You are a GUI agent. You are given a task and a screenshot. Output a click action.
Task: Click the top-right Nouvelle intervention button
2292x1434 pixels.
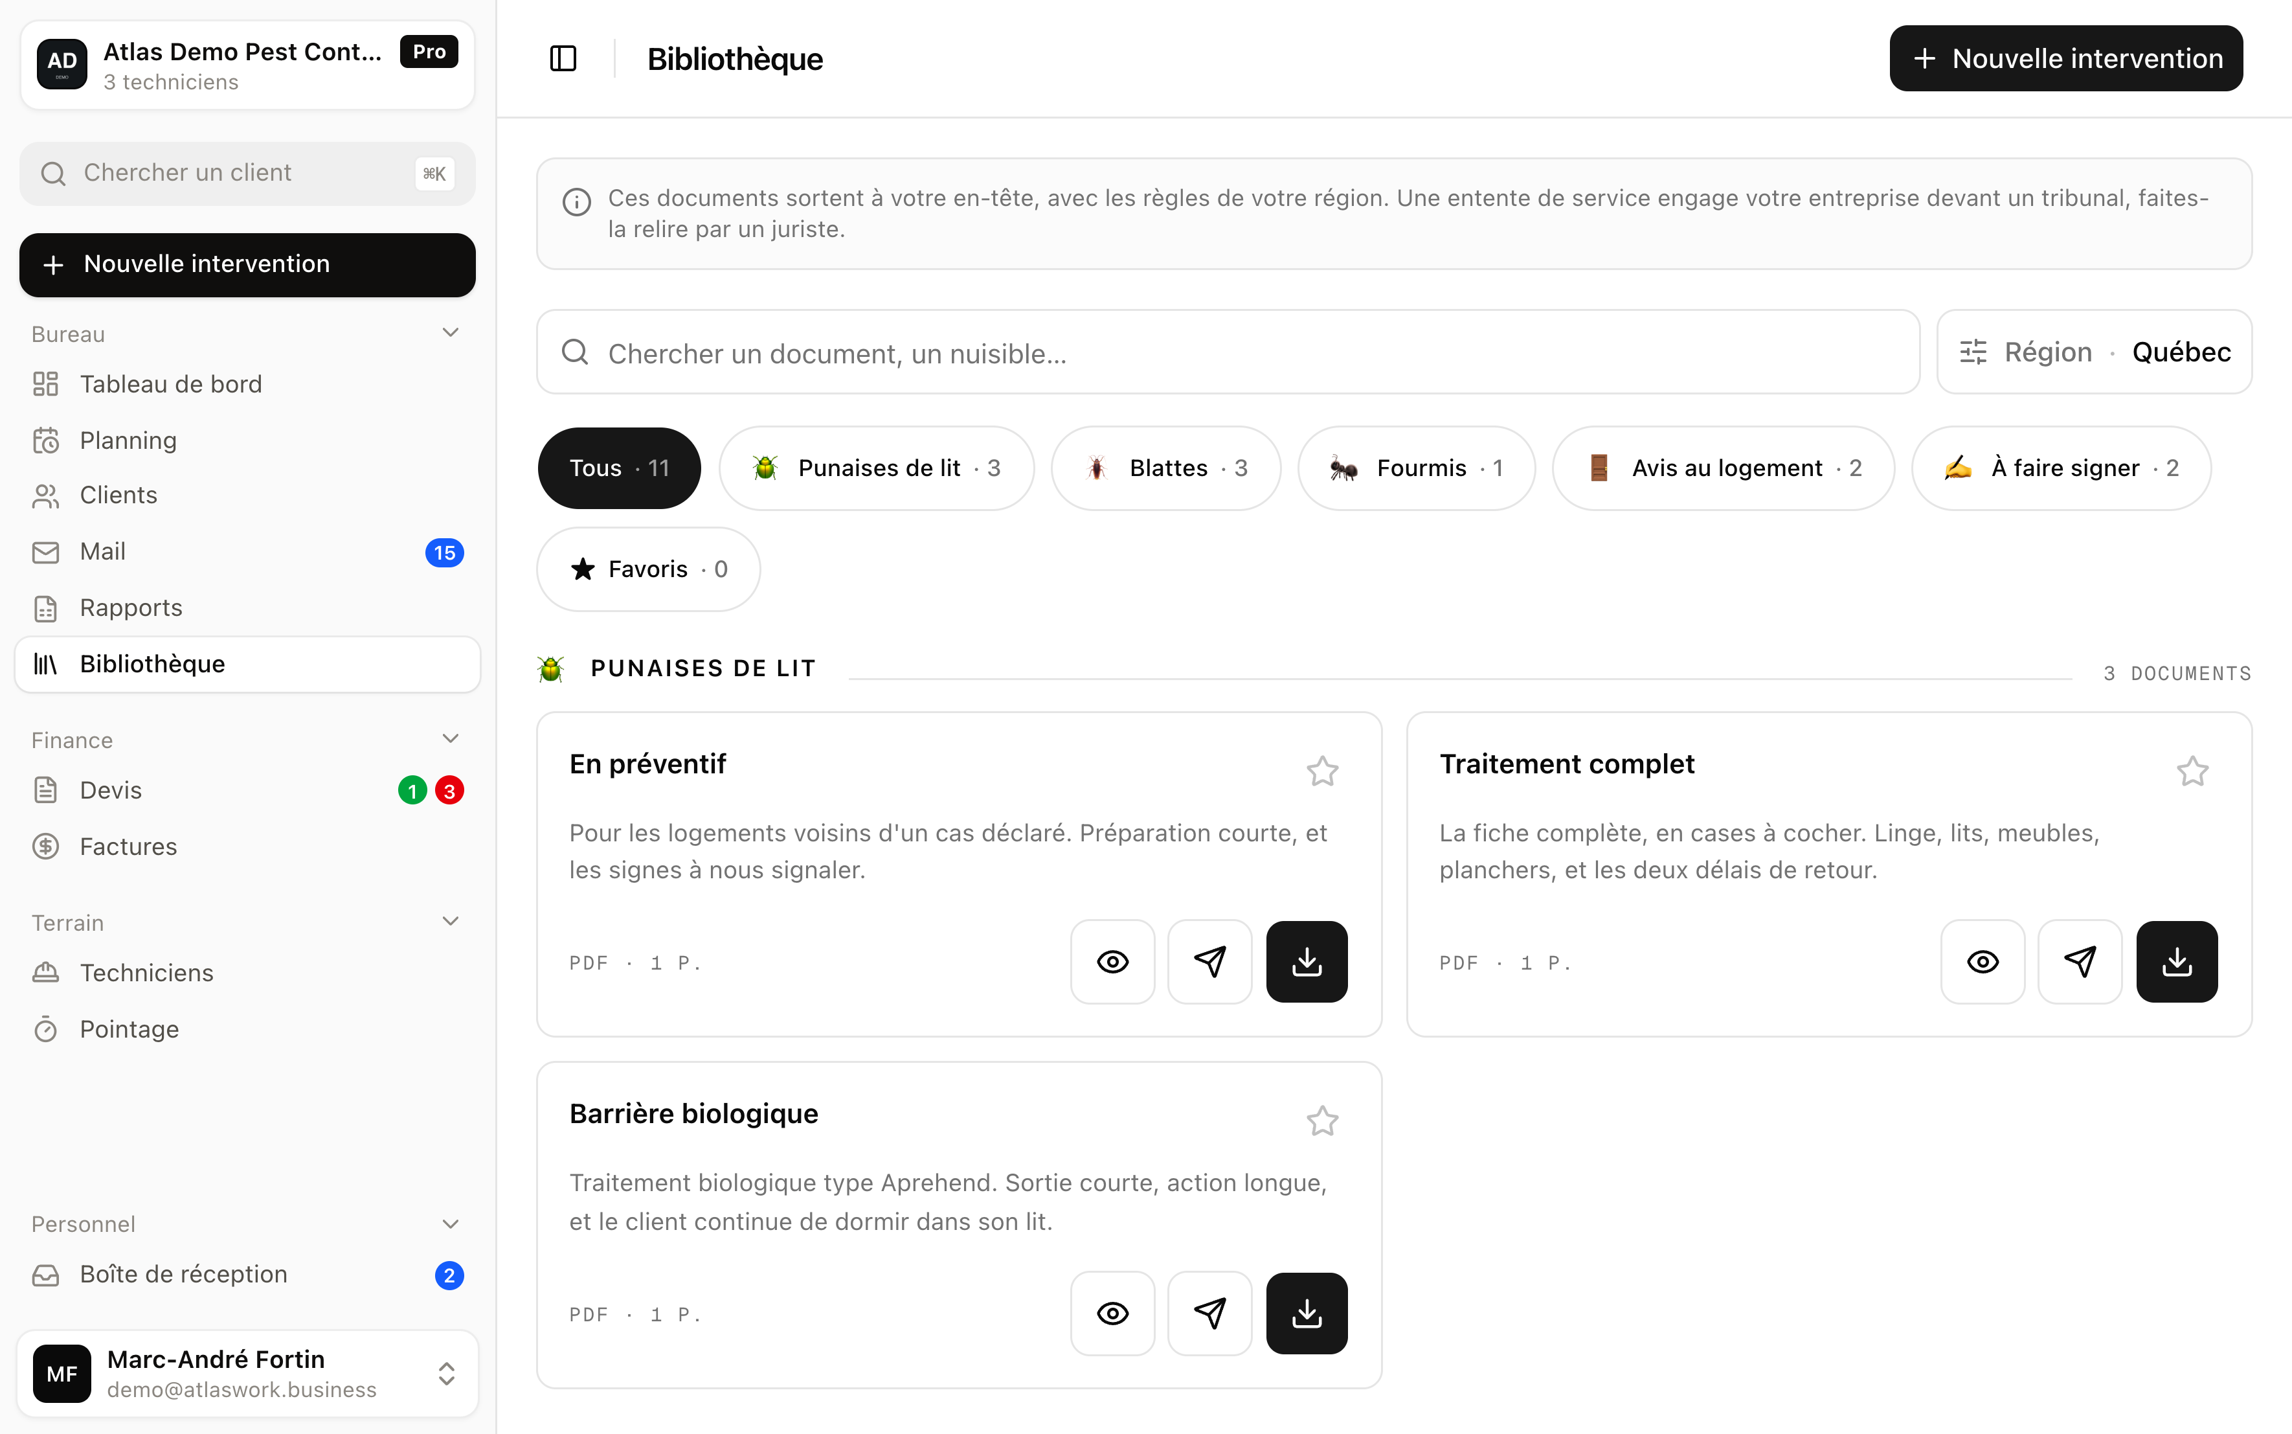(2067, 59)
